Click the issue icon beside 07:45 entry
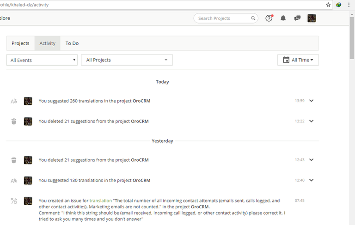The width and height of the screenshot is (355, 225). point(14,201)
